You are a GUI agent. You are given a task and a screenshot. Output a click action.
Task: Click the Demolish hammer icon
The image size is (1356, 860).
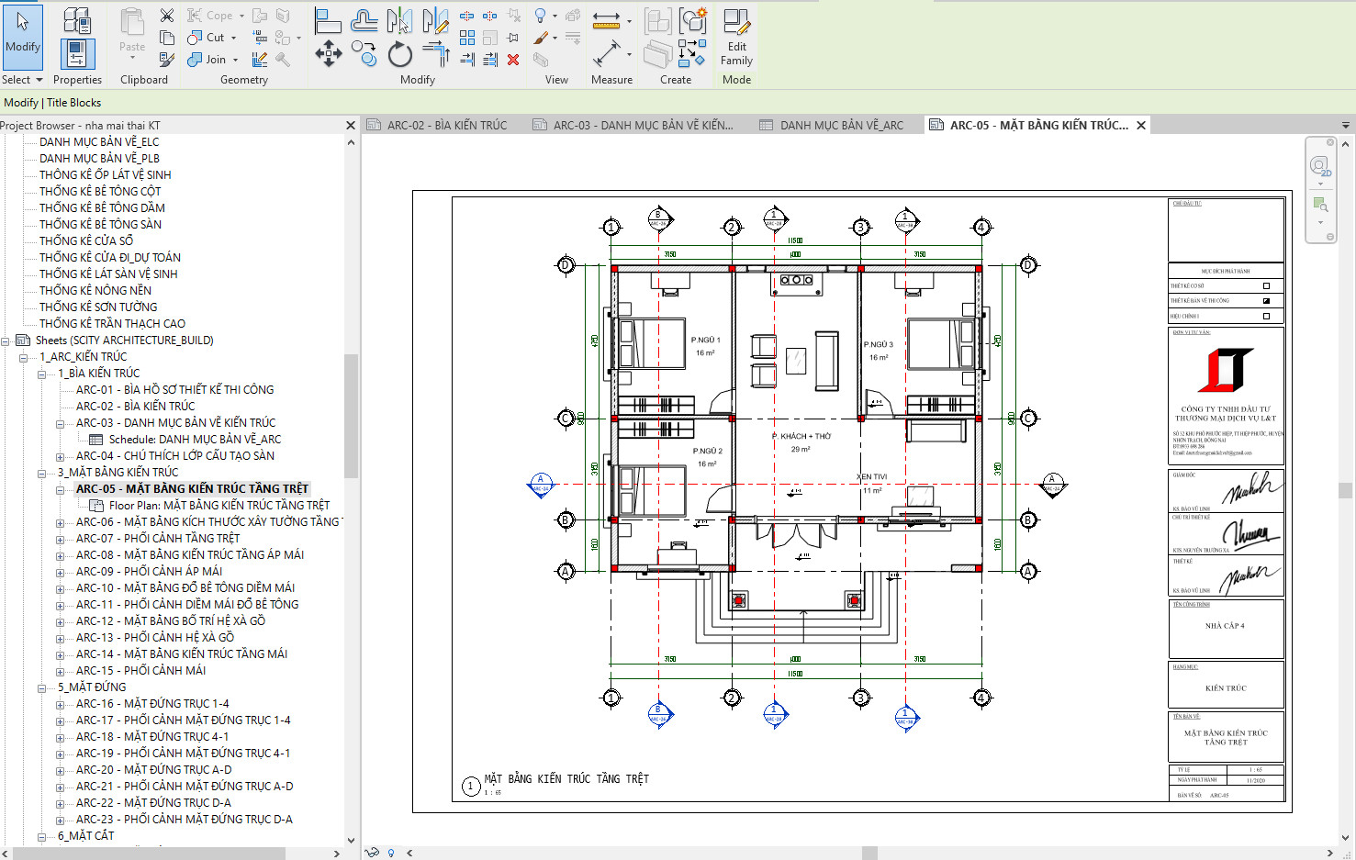click(283, 60)
